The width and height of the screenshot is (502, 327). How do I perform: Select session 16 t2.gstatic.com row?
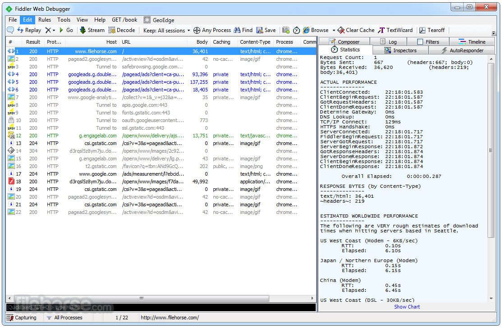[161, 166]
